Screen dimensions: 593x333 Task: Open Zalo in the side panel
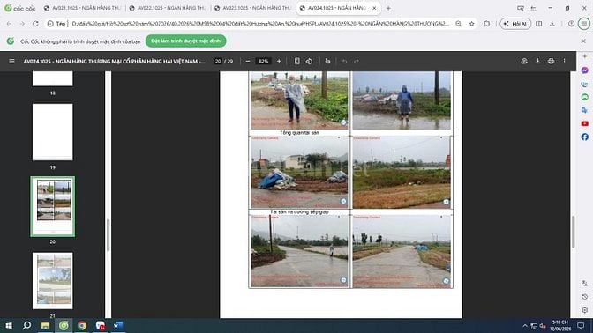click(585, 84)
